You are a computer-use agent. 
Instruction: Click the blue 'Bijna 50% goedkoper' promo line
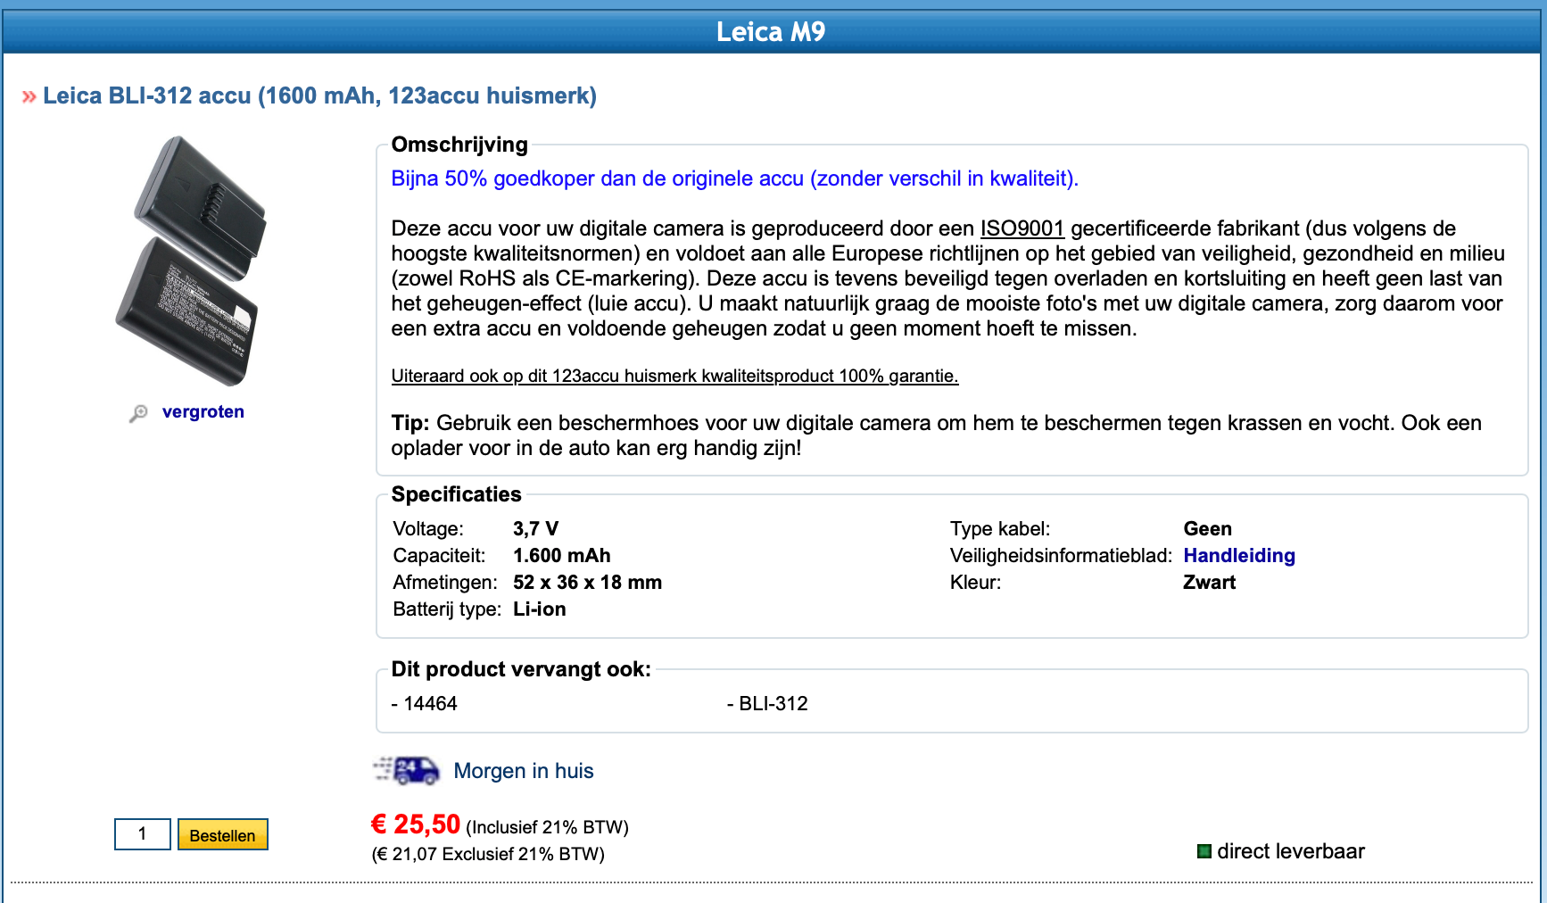tap(734, 178)
